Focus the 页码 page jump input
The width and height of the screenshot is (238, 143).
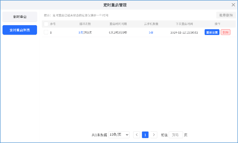176,135
